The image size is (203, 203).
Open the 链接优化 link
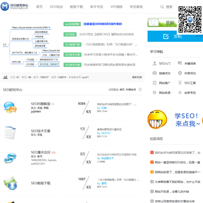(x=165, y=73)
